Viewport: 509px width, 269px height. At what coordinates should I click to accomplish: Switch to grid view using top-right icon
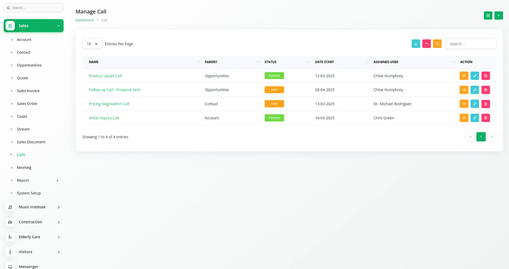[x=488, y=16]
